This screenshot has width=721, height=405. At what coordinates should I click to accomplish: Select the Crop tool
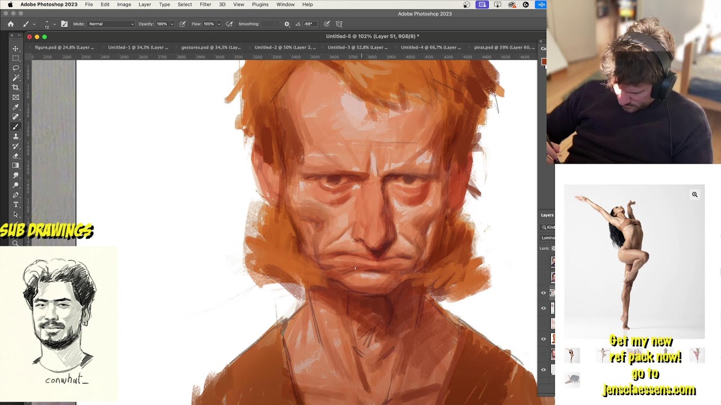(x=16, y=87)
